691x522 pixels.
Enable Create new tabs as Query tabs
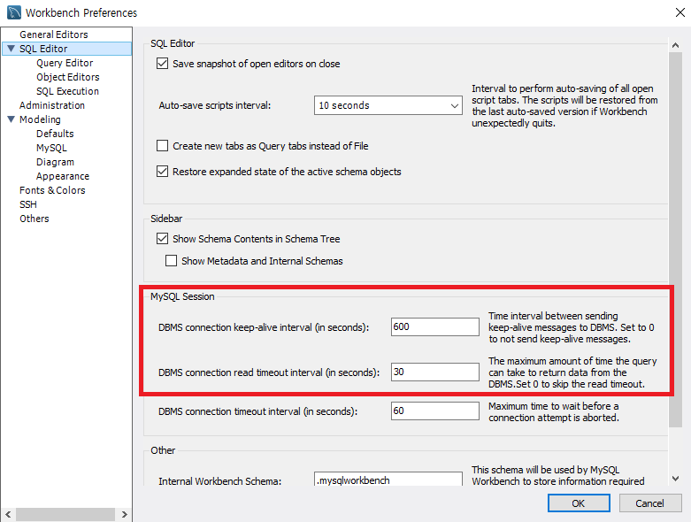162,146
